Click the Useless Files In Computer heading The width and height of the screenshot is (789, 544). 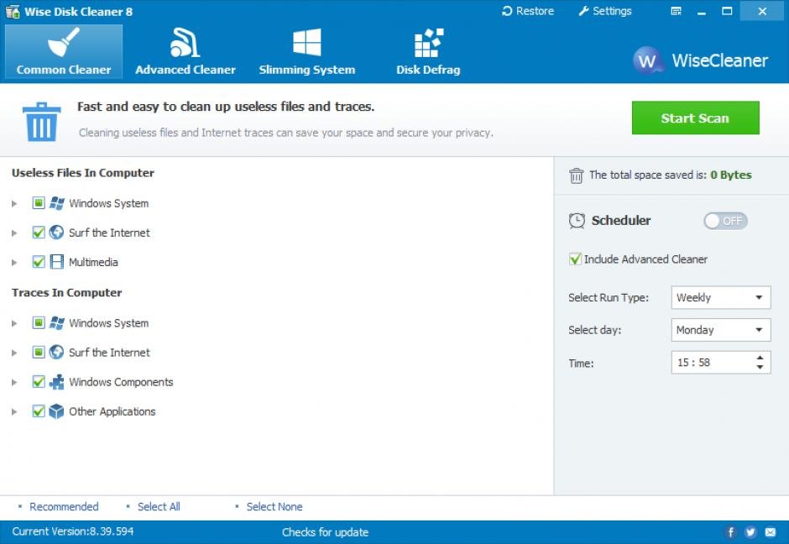point(83,173)
